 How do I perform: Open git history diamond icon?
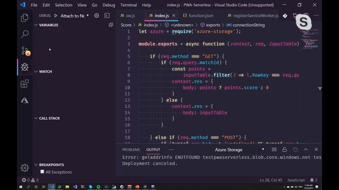click(x=285, y=16)
